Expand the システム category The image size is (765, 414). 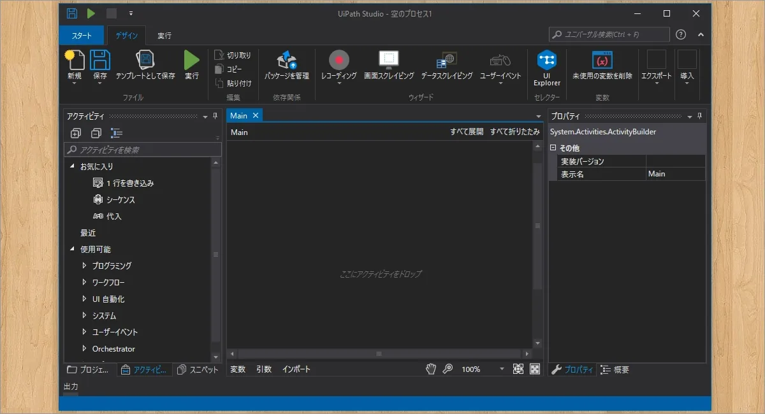[x=84, y=315]
